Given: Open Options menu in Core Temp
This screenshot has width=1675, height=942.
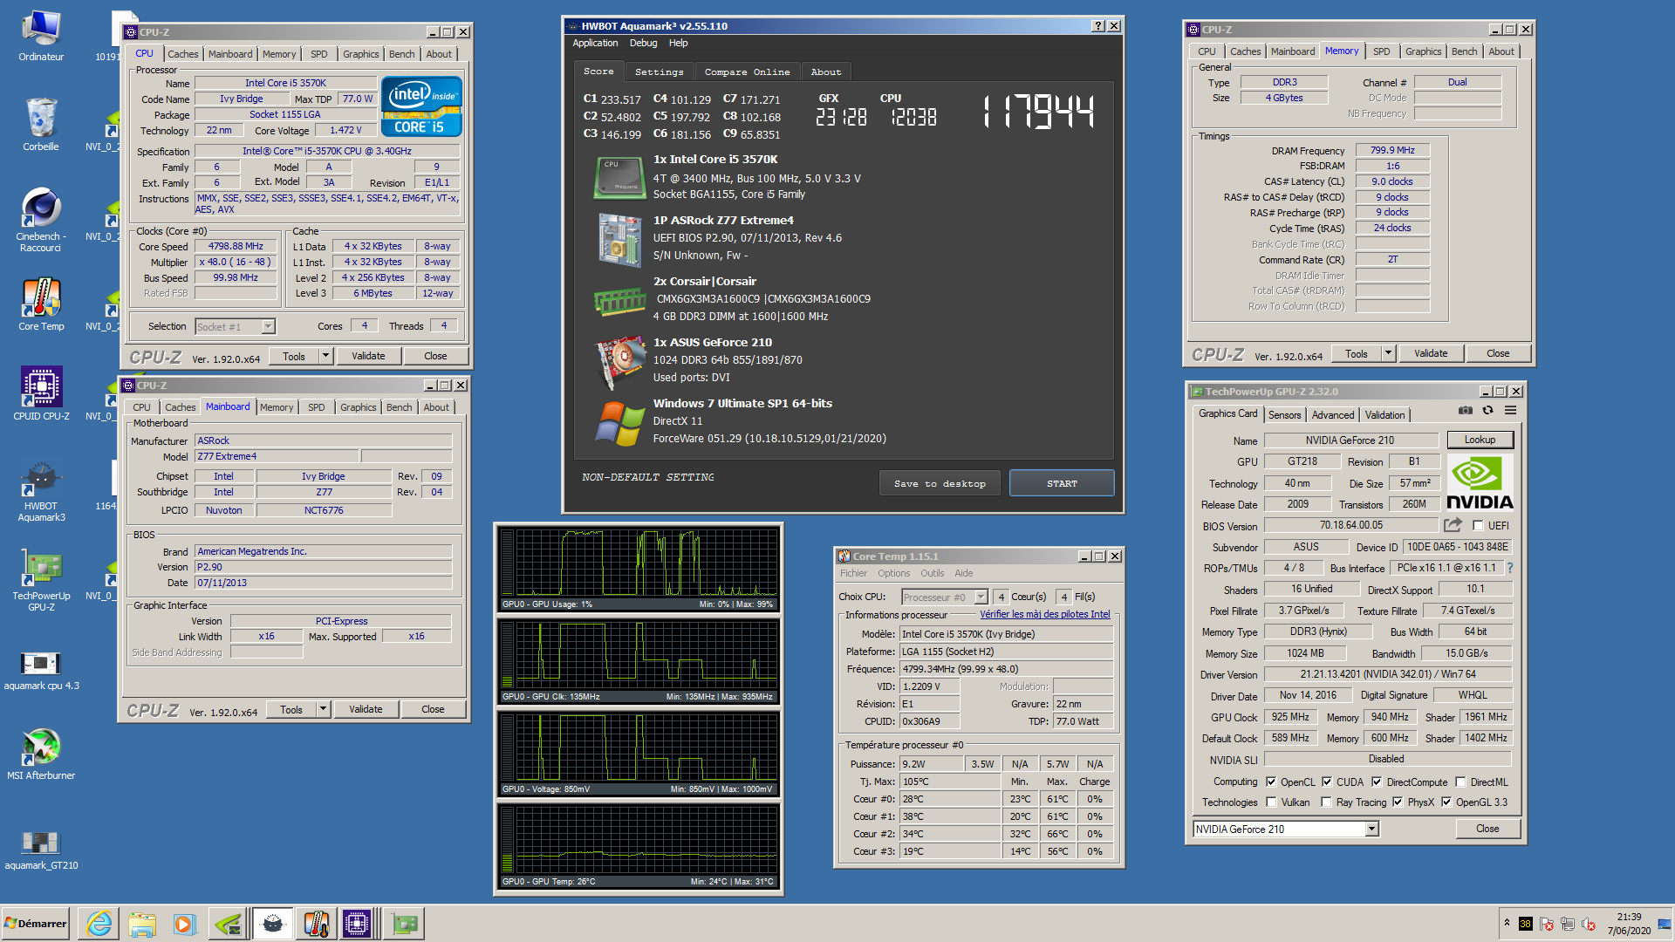Looking at the screenshot, I should point(893,573).
